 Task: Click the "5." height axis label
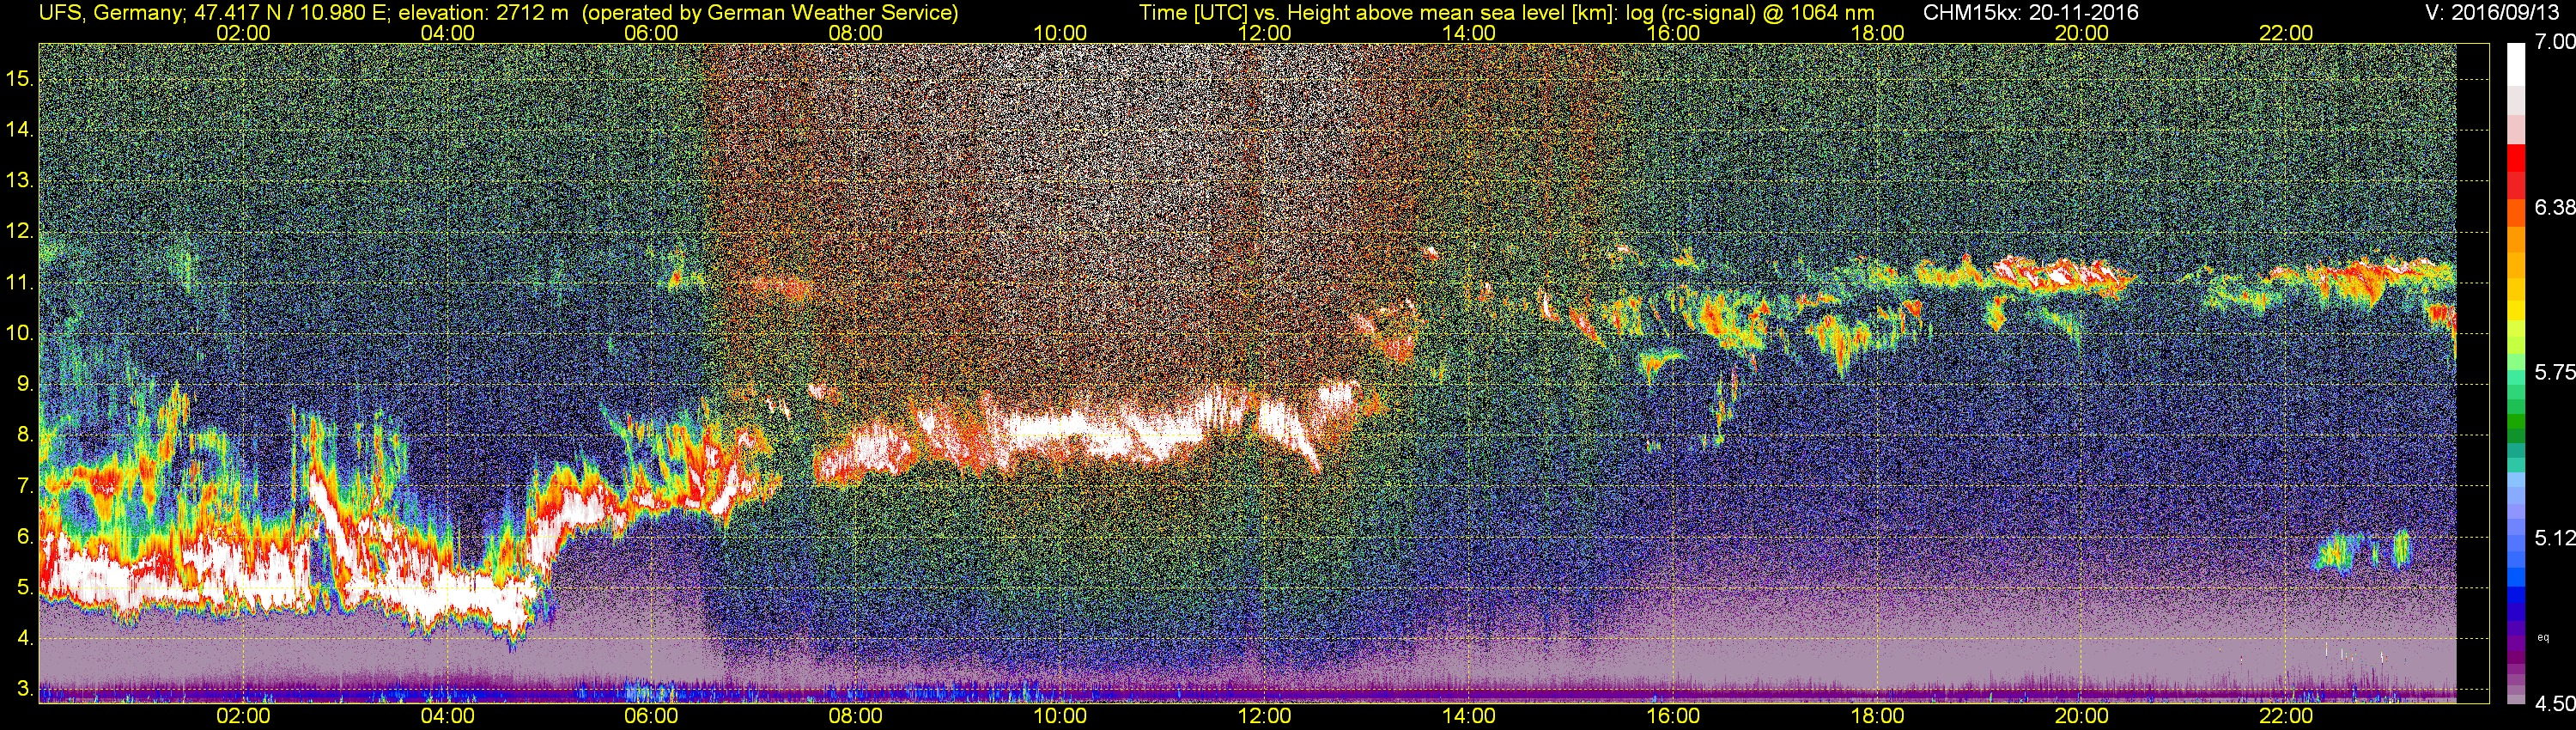pos(24,587)
